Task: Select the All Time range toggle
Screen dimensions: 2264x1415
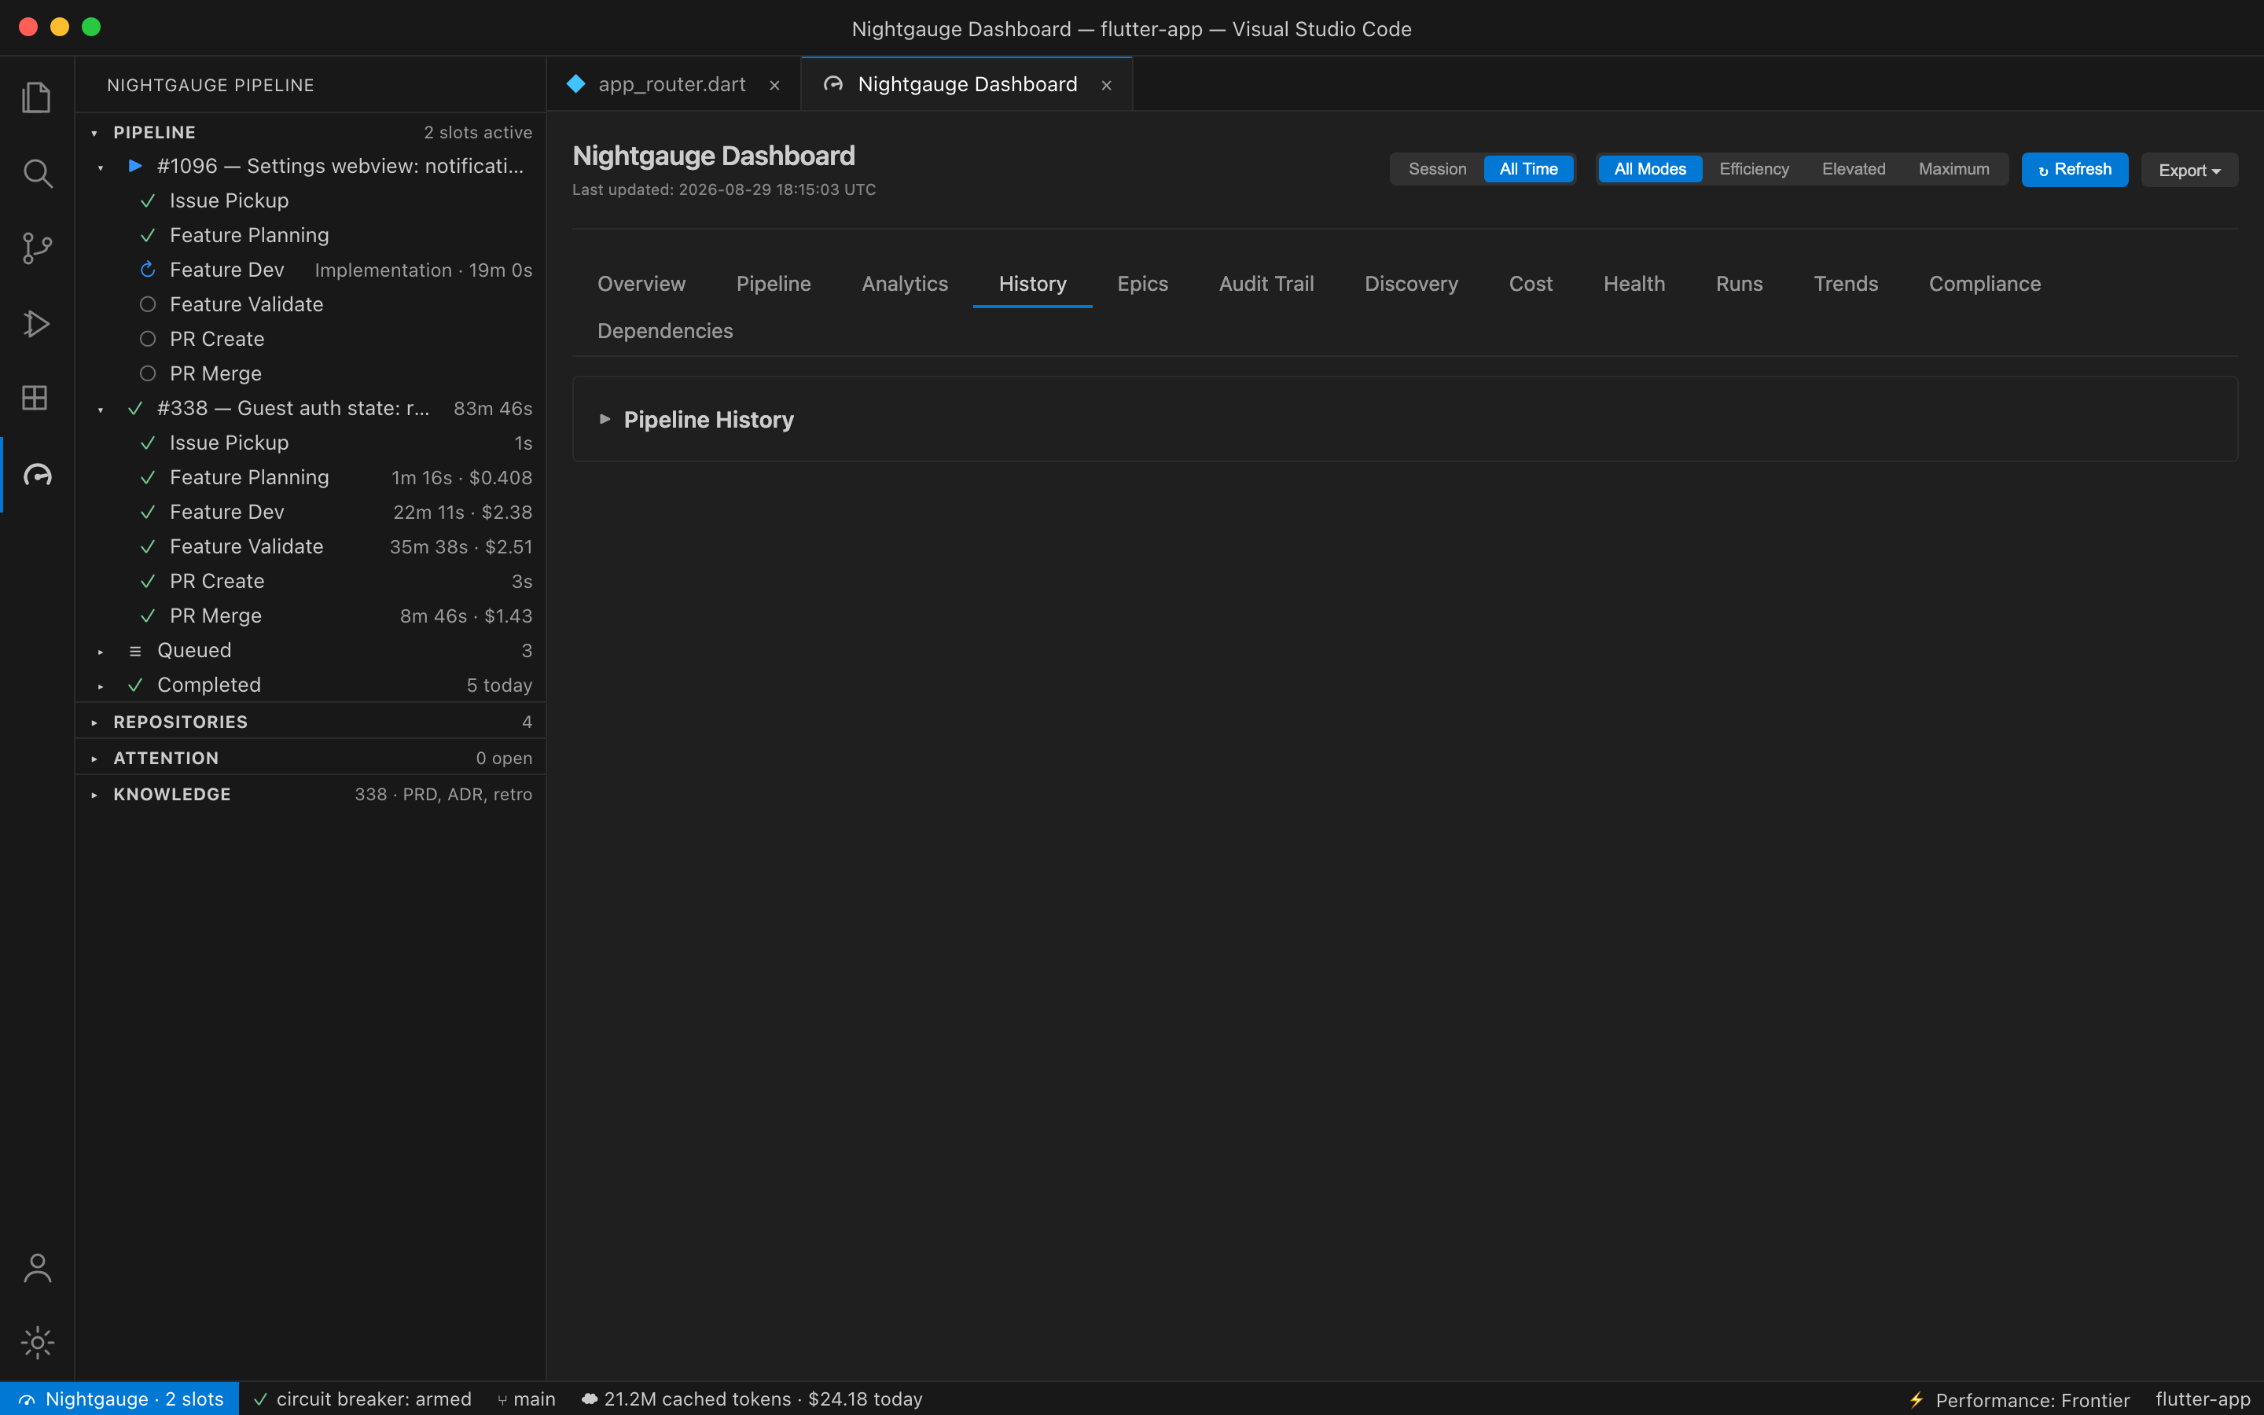Action: coord(1527,169)
